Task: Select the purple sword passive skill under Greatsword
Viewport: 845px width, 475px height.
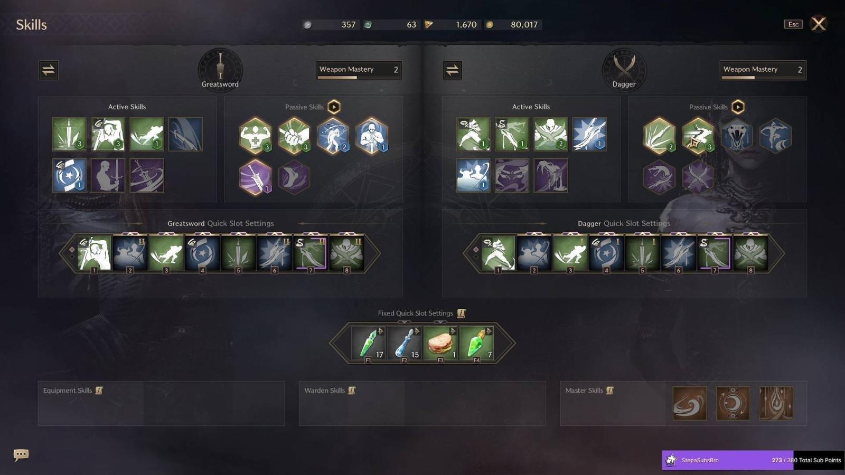Action: tap(255, 177)
